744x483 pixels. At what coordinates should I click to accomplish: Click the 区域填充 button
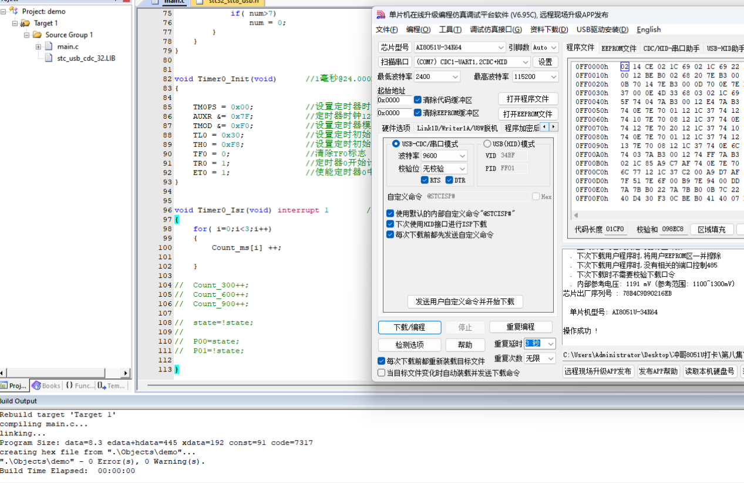coord(711,229)
